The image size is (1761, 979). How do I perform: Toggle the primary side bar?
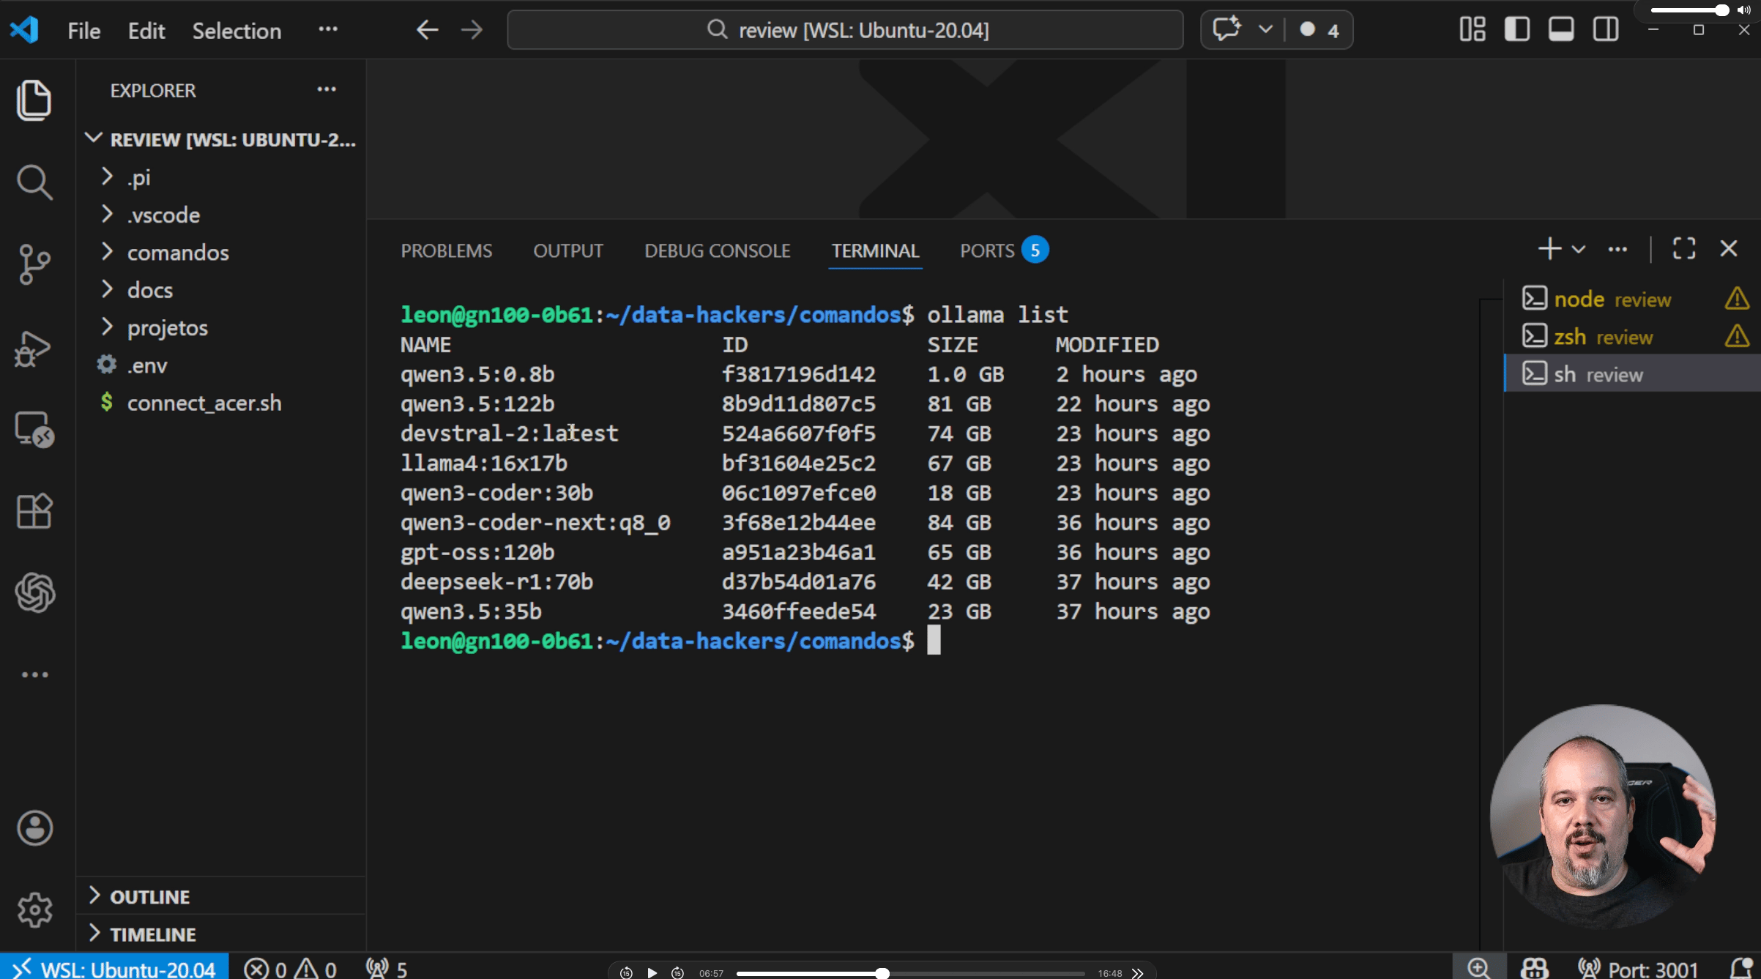coord(1516,30)
